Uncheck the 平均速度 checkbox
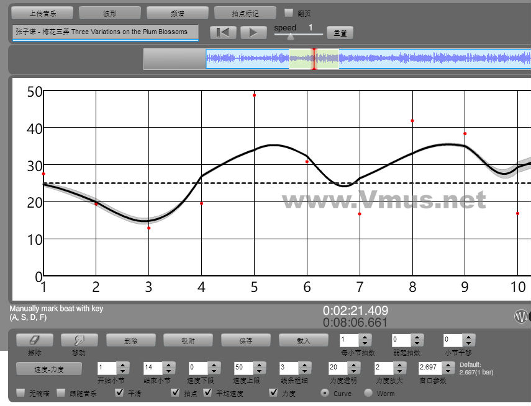 (208, 393)
